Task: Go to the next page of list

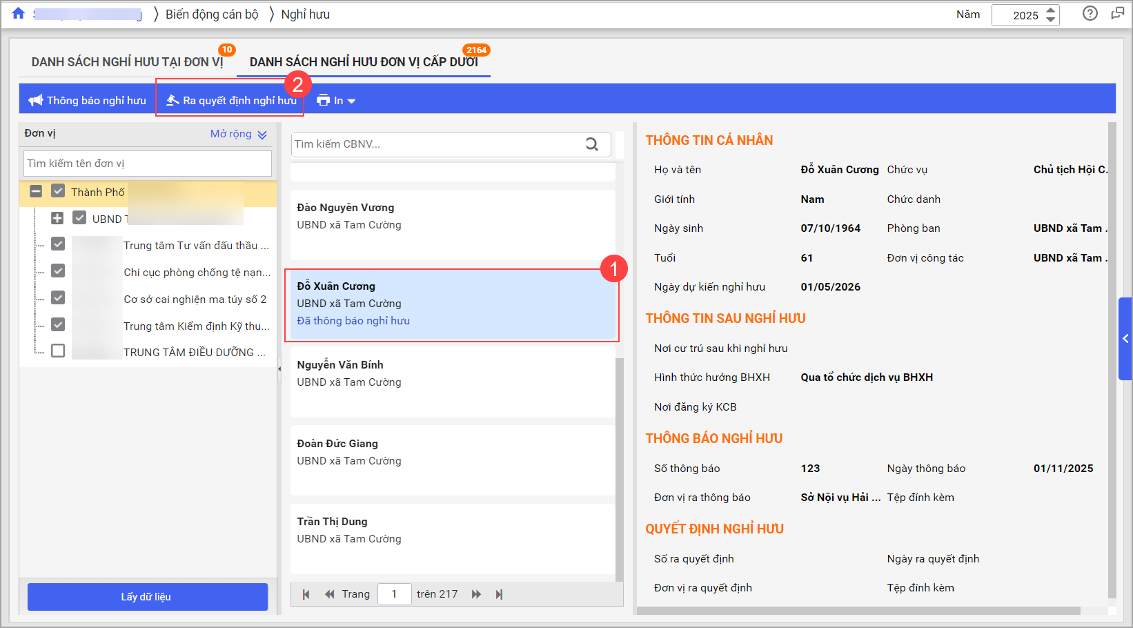Action: coord(476,594)
